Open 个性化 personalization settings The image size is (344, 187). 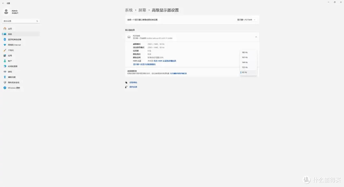(21, 50)
